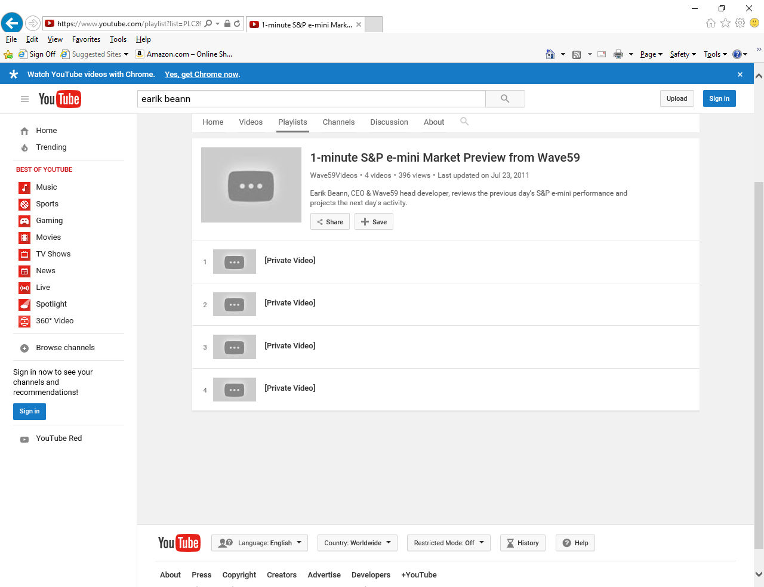Expand the address bar autocomplete dropdown arrow
The image size is (764, 587).
[x=218, y=24]
